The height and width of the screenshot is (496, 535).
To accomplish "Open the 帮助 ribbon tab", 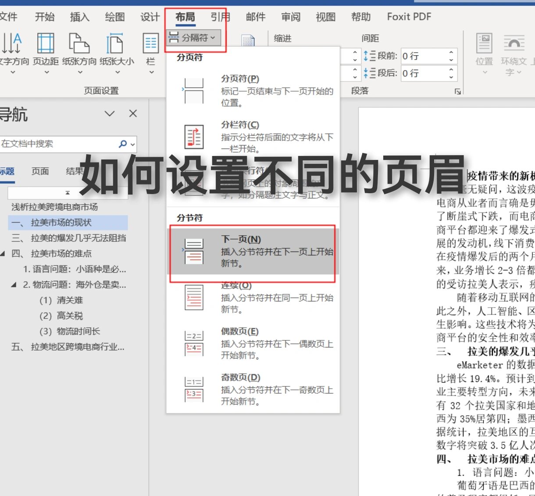I will (x=361, y=17).
